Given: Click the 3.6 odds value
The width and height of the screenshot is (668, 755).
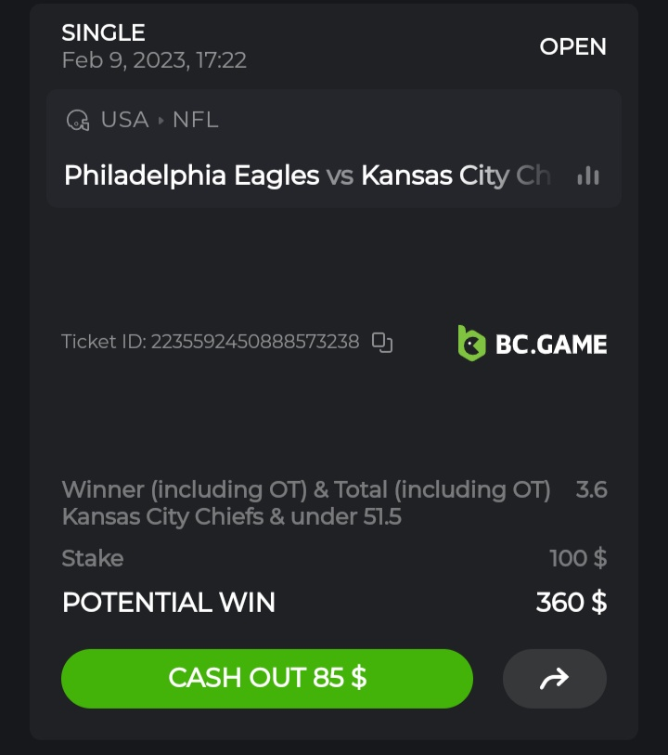Looking at the screenshot, I should tap(591, 489).
